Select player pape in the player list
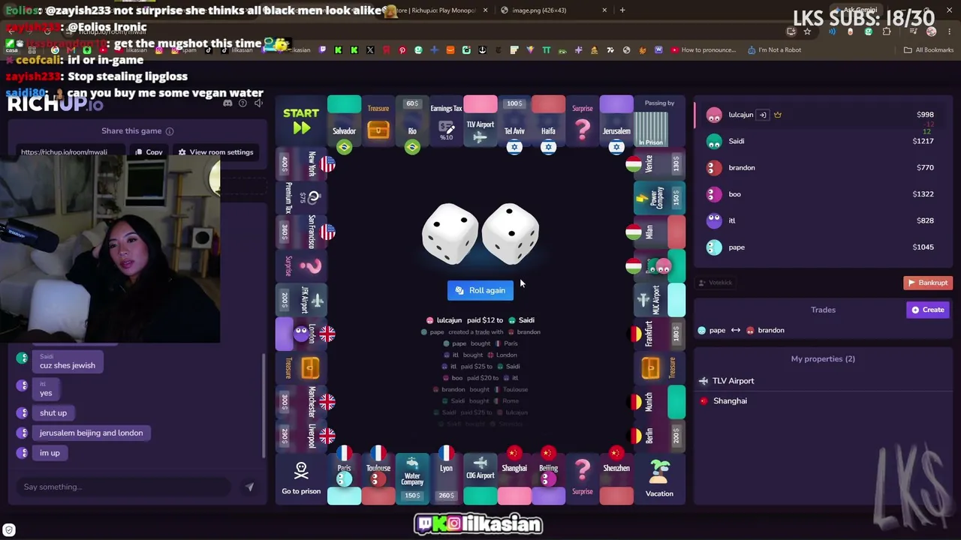 coord(822,247)
